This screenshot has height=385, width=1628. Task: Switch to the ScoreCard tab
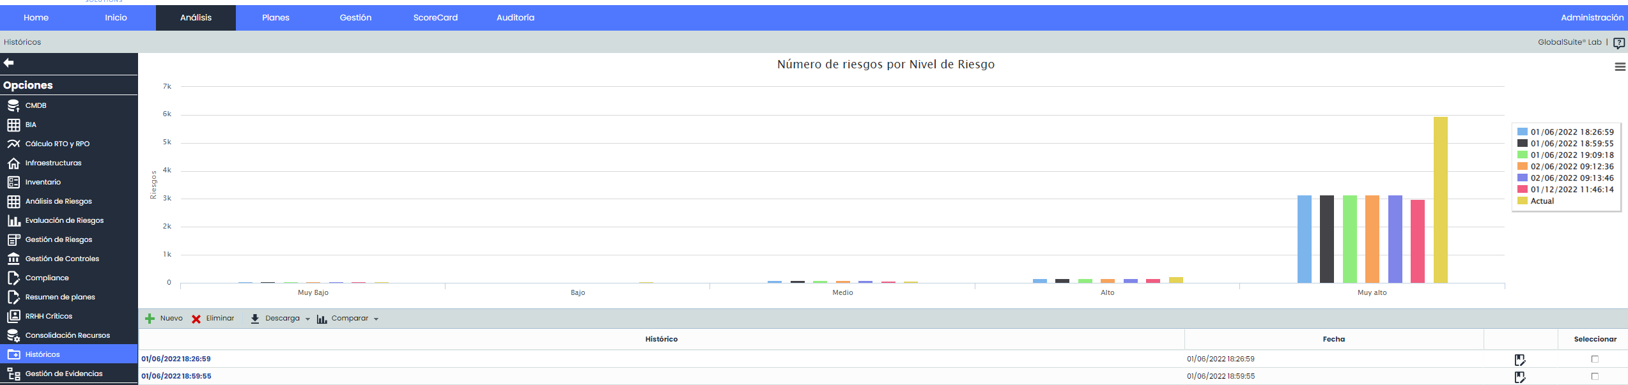tap(435, 18)
